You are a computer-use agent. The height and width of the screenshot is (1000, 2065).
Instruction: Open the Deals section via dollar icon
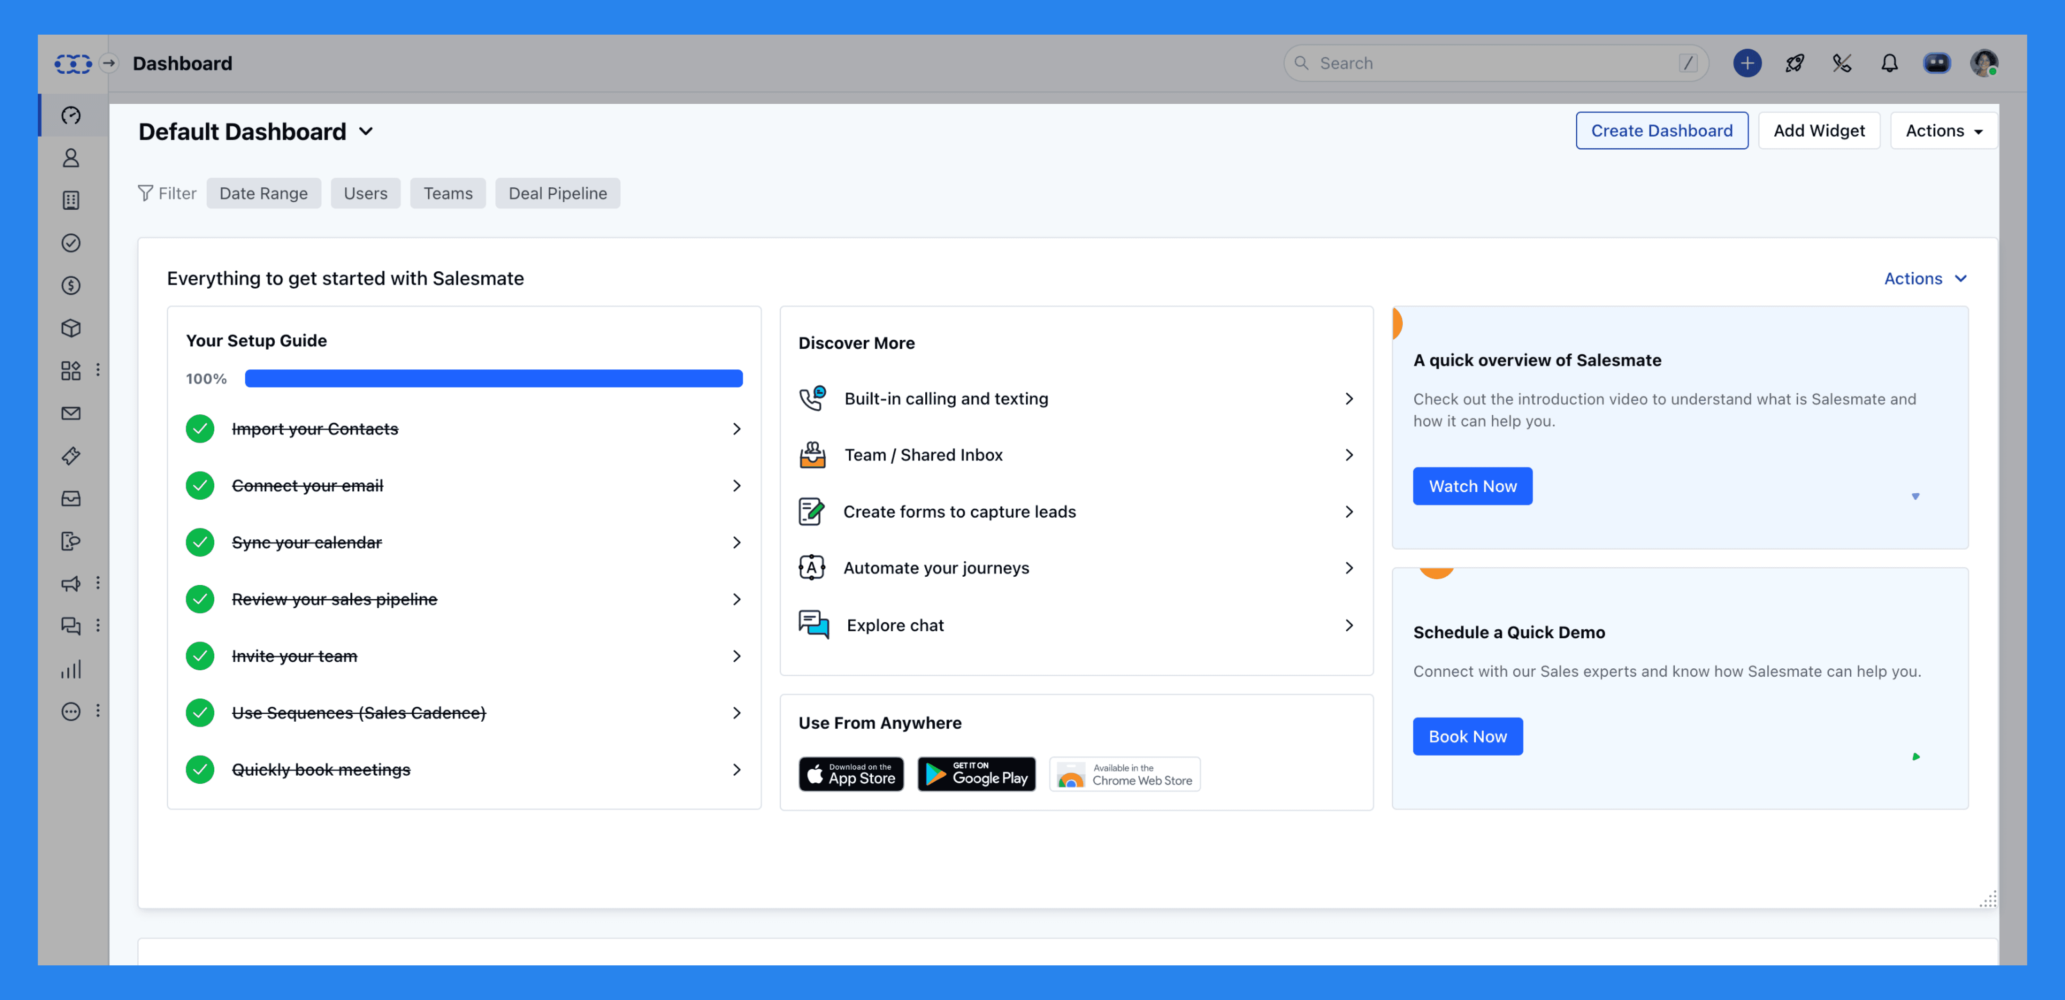coord(71,285)
